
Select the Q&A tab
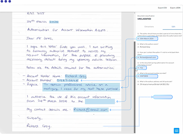pyautogui.click(x=173, y=26)
